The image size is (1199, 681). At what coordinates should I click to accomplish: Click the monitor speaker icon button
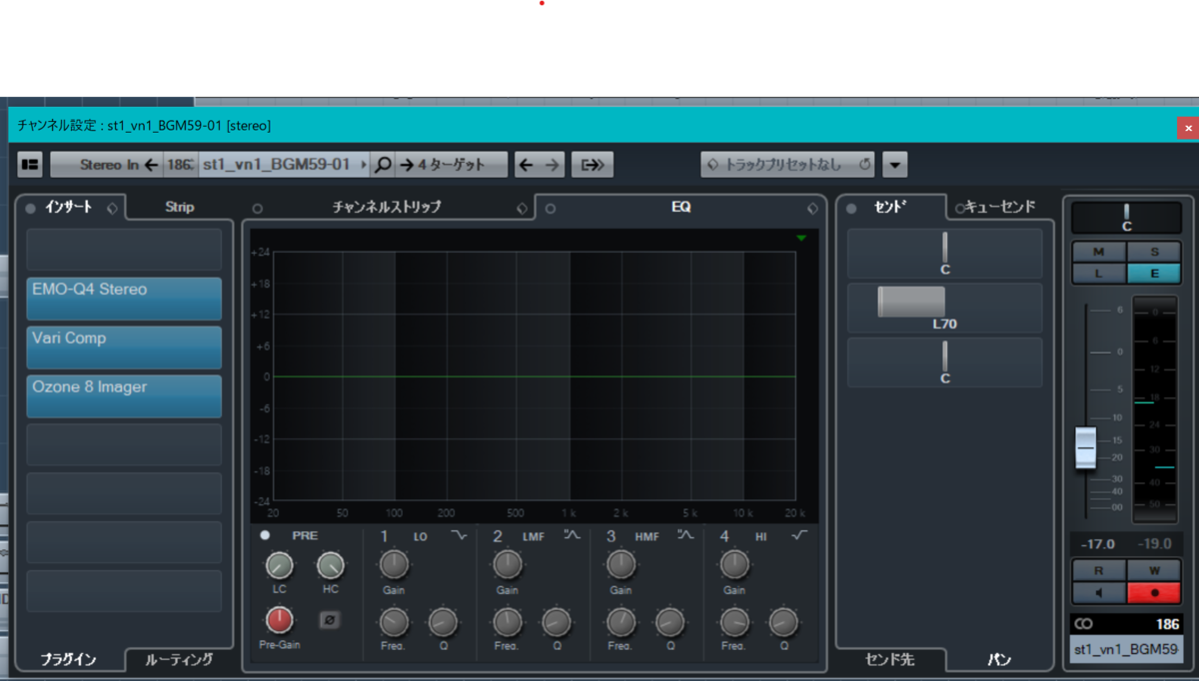click(1098, 591)
